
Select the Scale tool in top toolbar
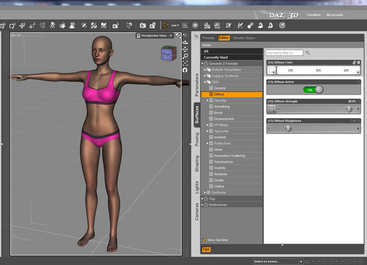coord(32,26)
